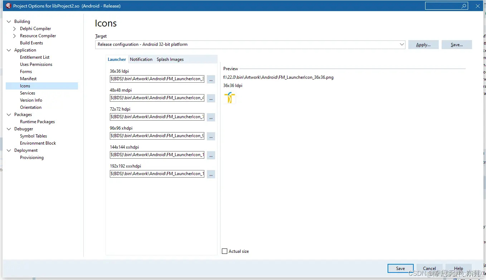Click the Cancel button
Image resolution: width=486 pixels, height=280 pixels.
(429, 269)
